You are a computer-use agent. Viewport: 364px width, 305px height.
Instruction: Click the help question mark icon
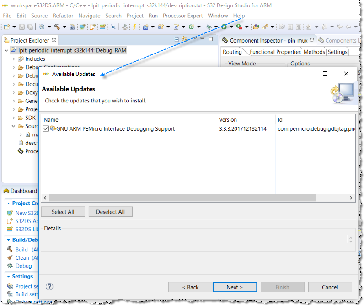pos(49,287)
